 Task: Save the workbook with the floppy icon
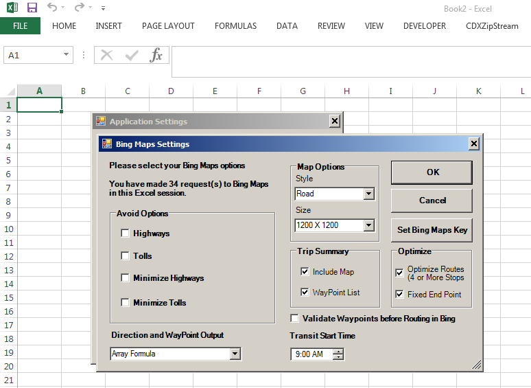[32, 7]
